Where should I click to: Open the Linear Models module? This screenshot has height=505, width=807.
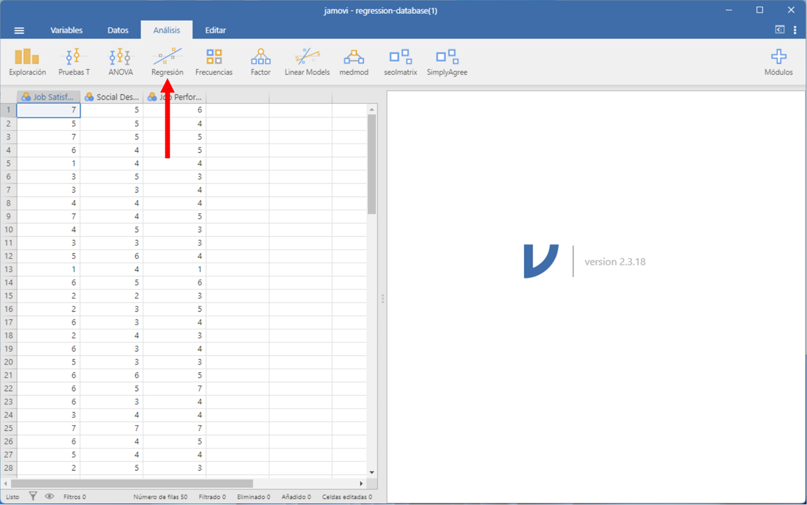coord(307,62)
